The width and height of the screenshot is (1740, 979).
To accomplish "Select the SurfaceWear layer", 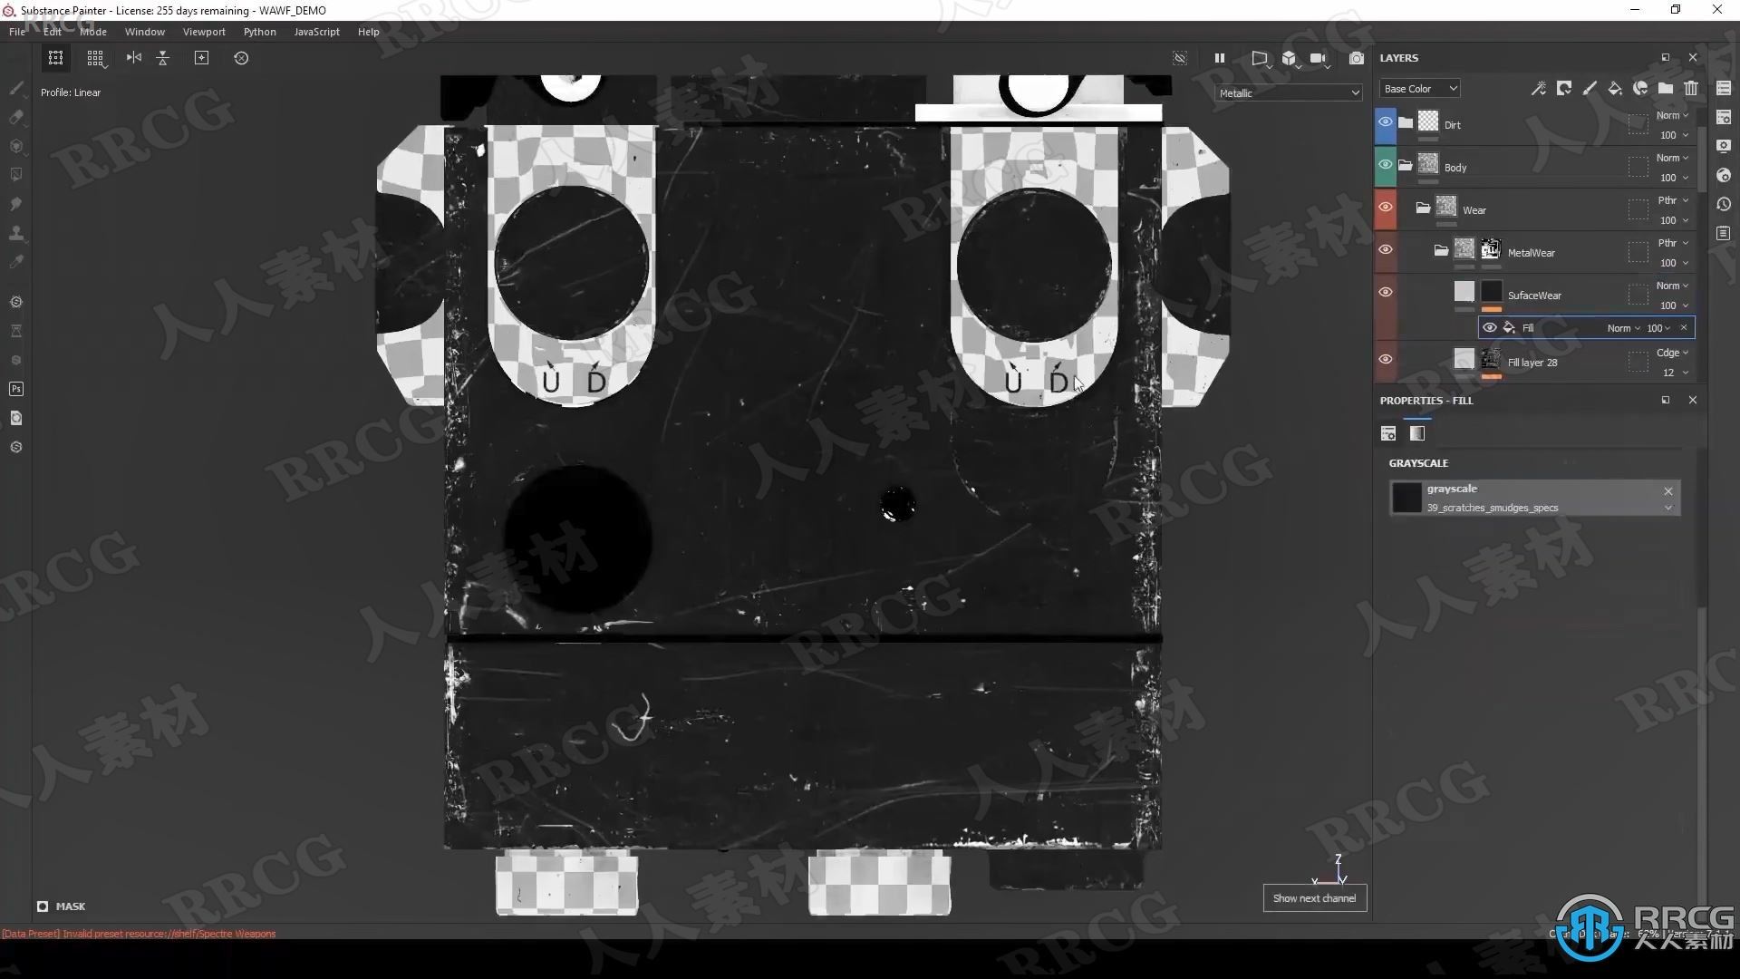I will 1534,294.
